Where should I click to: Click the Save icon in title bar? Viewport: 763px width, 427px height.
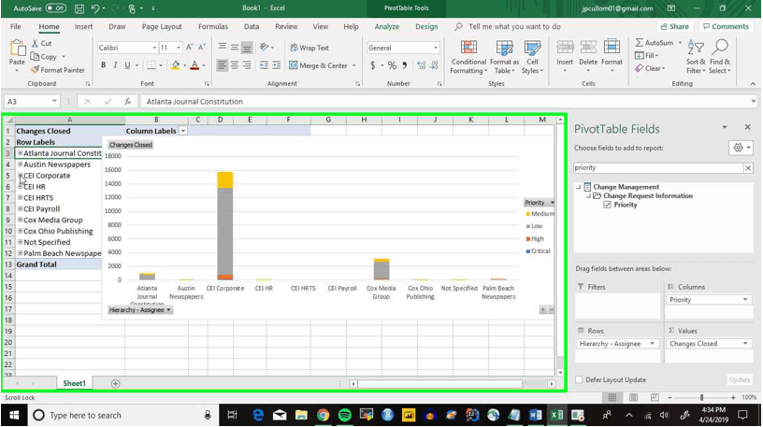point(79,8)
